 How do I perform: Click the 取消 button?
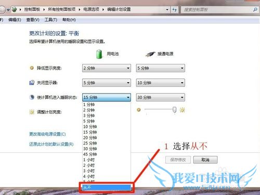(205, 160)
